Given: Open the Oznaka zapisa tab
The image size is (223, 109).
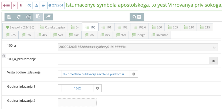Looking at the screenshot, I should 52,27.
